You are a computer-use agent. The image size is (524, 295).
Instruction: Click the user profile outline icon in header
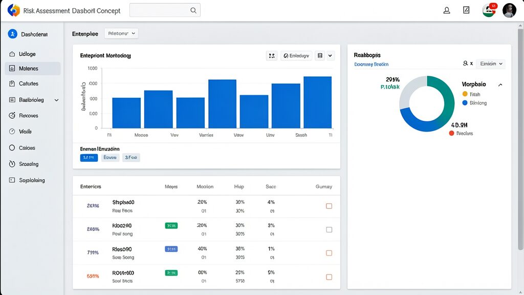(x=446, y=10)
